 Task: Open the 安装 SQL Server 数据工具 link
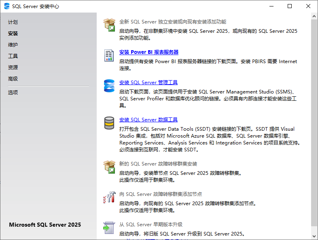(x=148, y=120)
